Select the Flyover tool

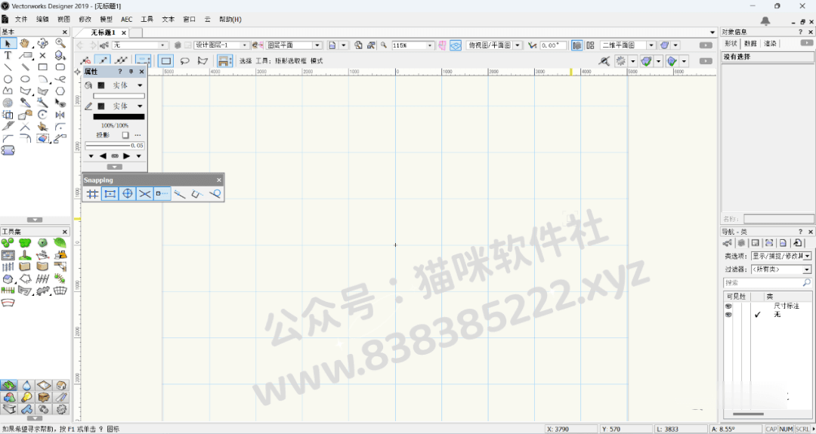coord(42,43)
